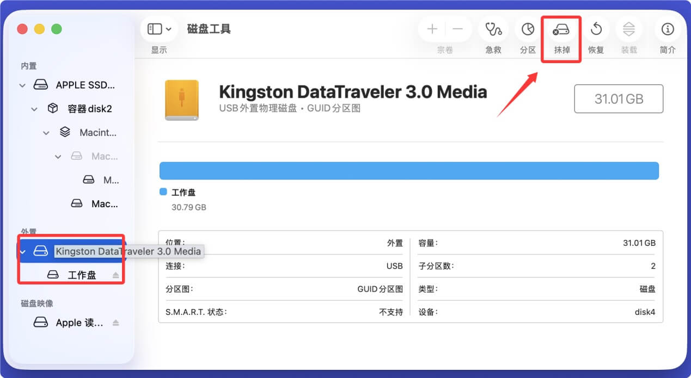Image resolution: width=691 pixels, height=378 pixels.
Task: Collapse the 容器 disk2 container
Action: coord(34,109)
